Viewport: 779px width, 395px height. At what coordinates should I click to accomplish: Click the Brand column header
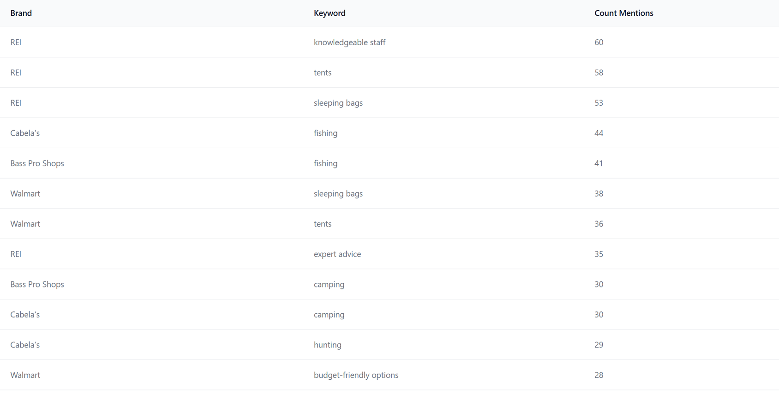[21, 13]
